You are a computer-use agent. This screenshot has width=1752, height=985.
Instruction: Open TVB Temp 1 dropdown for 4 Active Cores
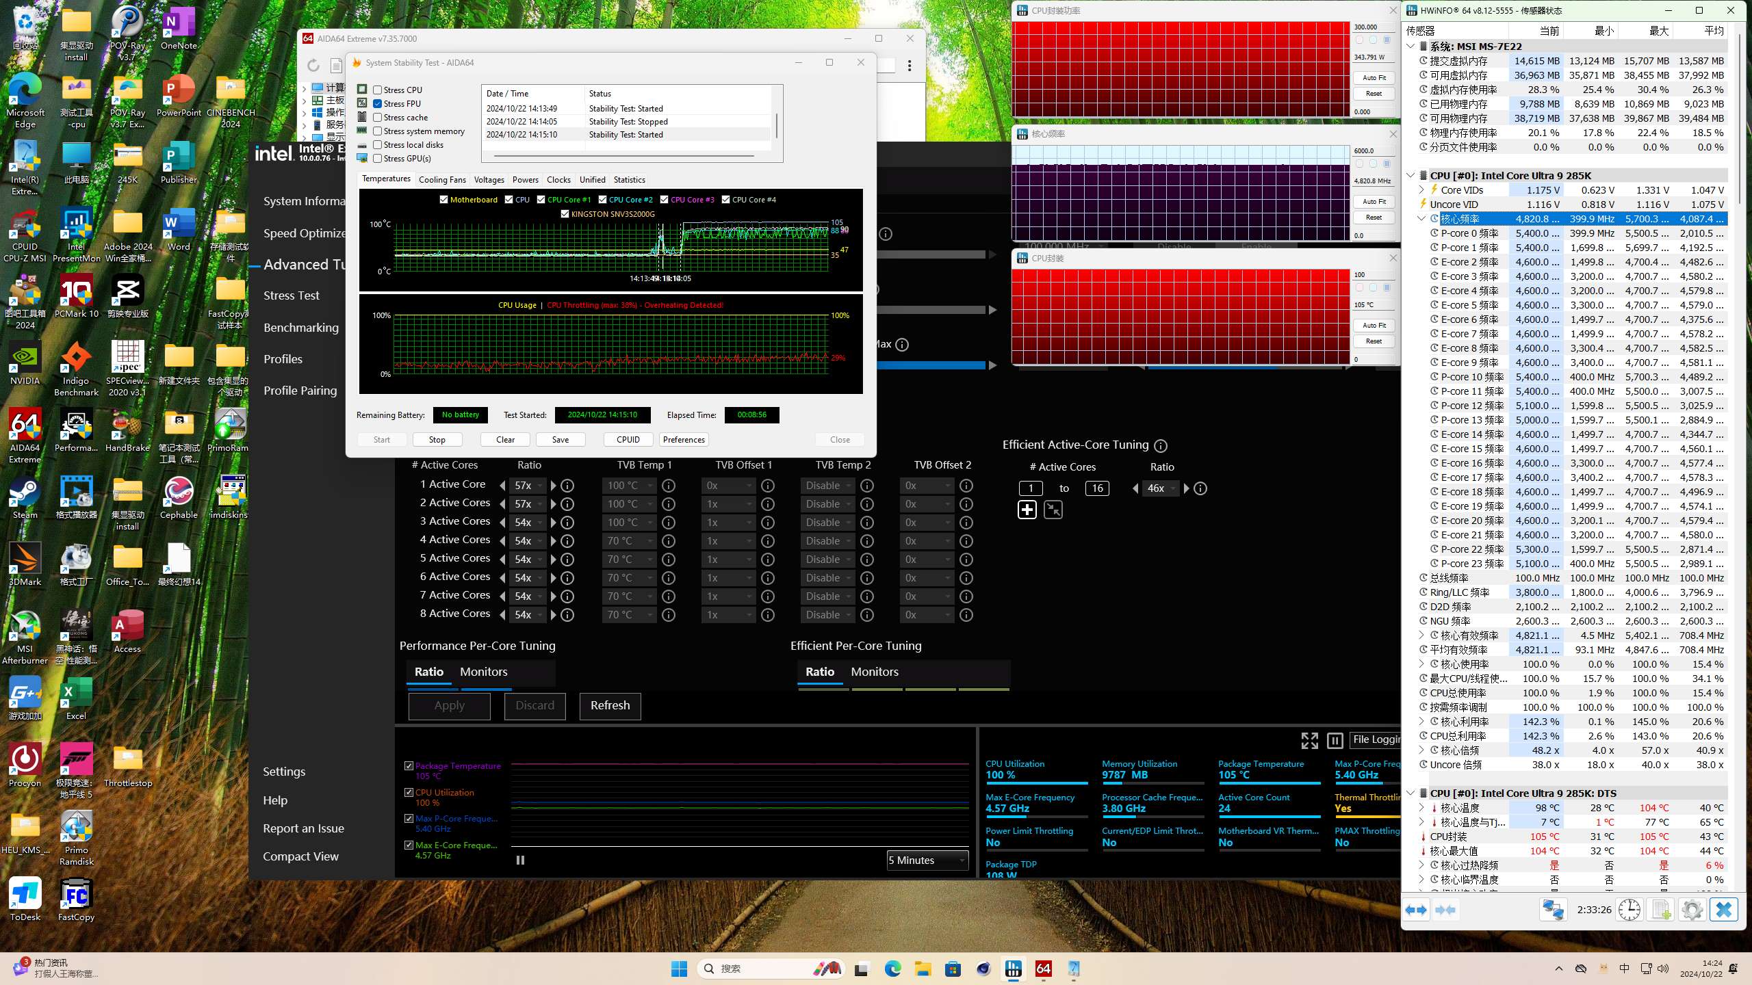coord(630,541)
